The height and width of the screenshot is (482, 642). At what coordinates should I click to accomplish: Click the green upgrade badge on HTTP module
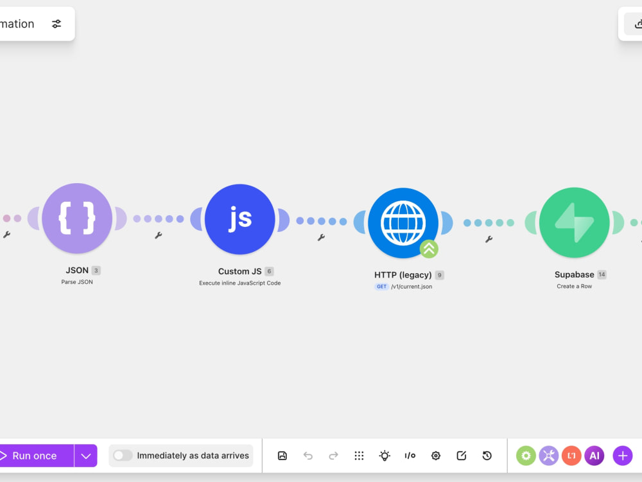pyautogui.click(x=429, y=249)
